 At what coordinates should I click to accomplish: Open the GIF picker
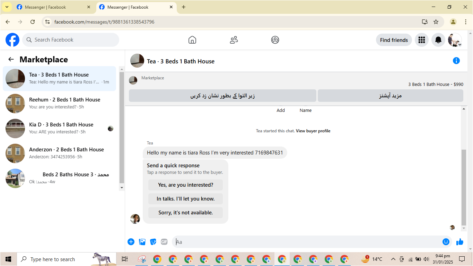tap(164, 242)
